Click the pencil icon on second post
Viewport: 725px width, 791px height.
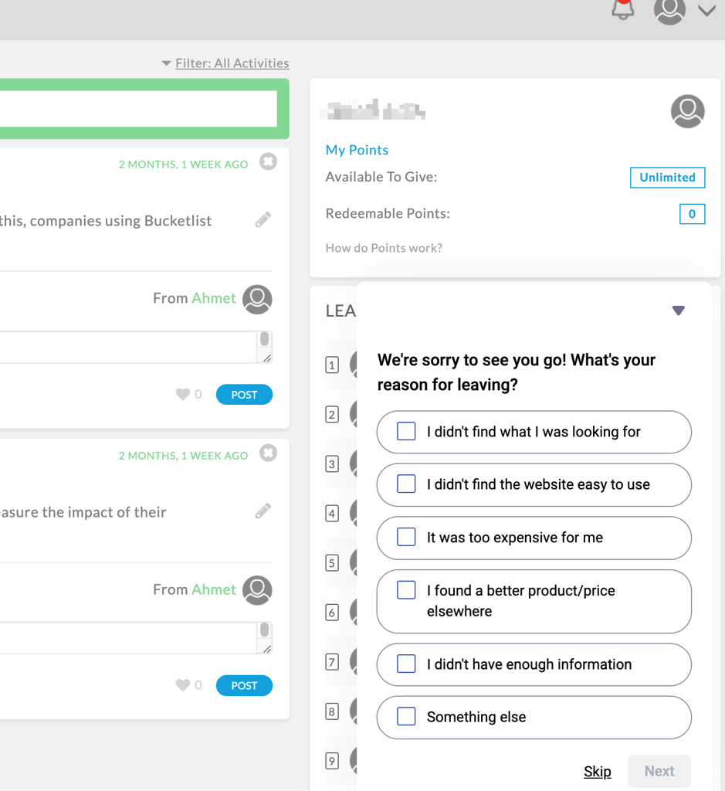coord(263,511)
